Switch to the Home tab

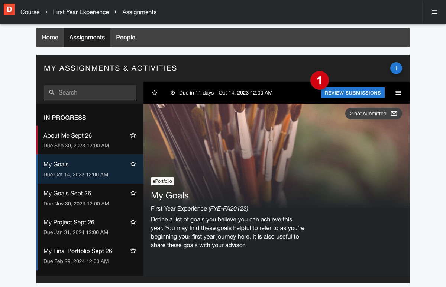50,37
